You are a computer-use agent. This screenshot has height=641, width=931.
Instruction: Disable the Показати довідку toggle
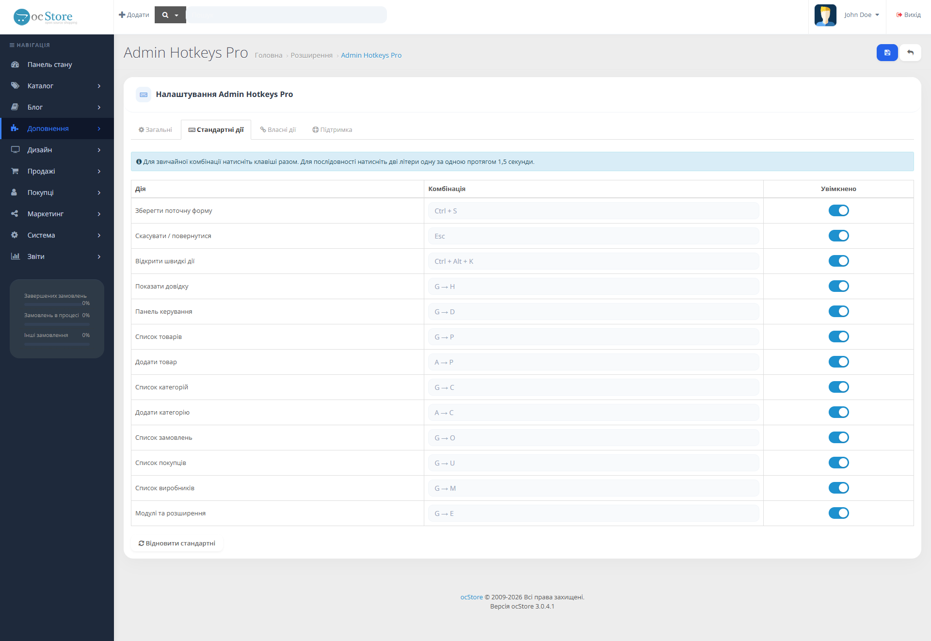pos(838,286)
